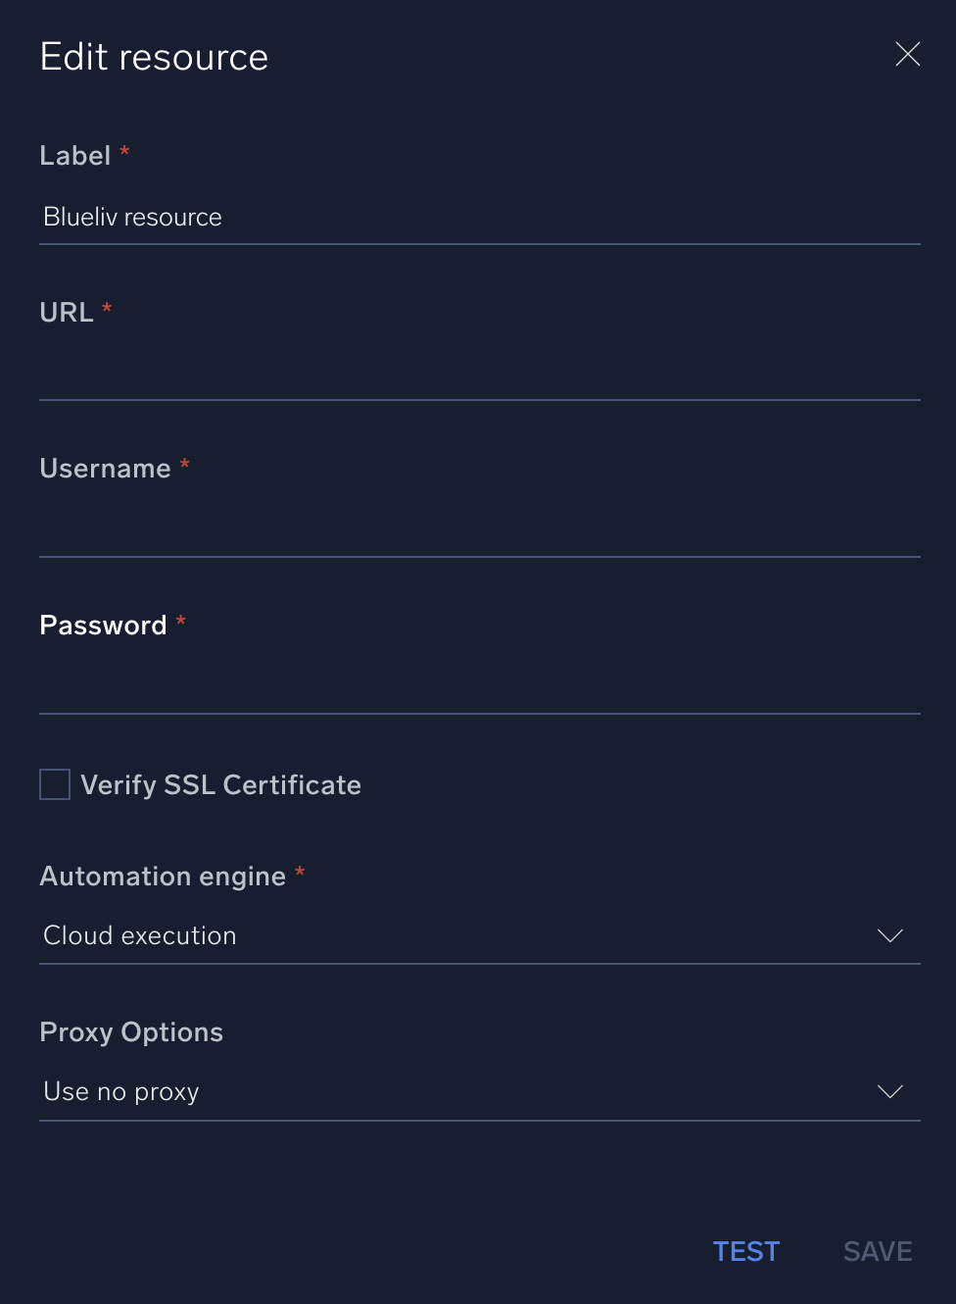The height and width of the screenshot is (1304, 956).
Task: Select the Cloud execution option text
Action: 139,935
